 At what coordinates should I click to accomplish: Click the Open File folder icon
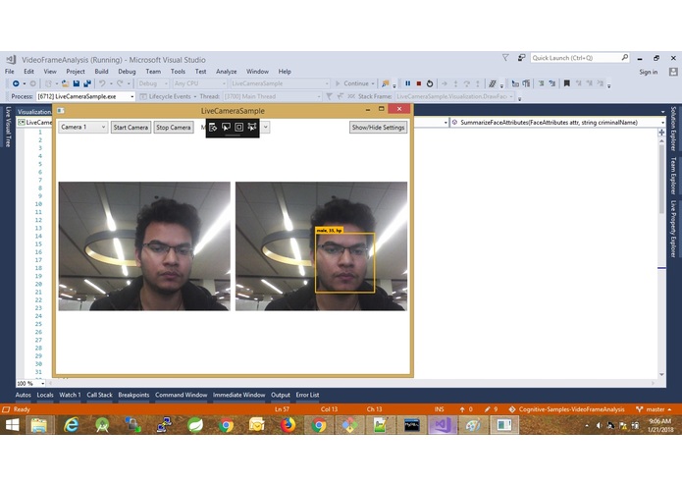click(65, 83)
